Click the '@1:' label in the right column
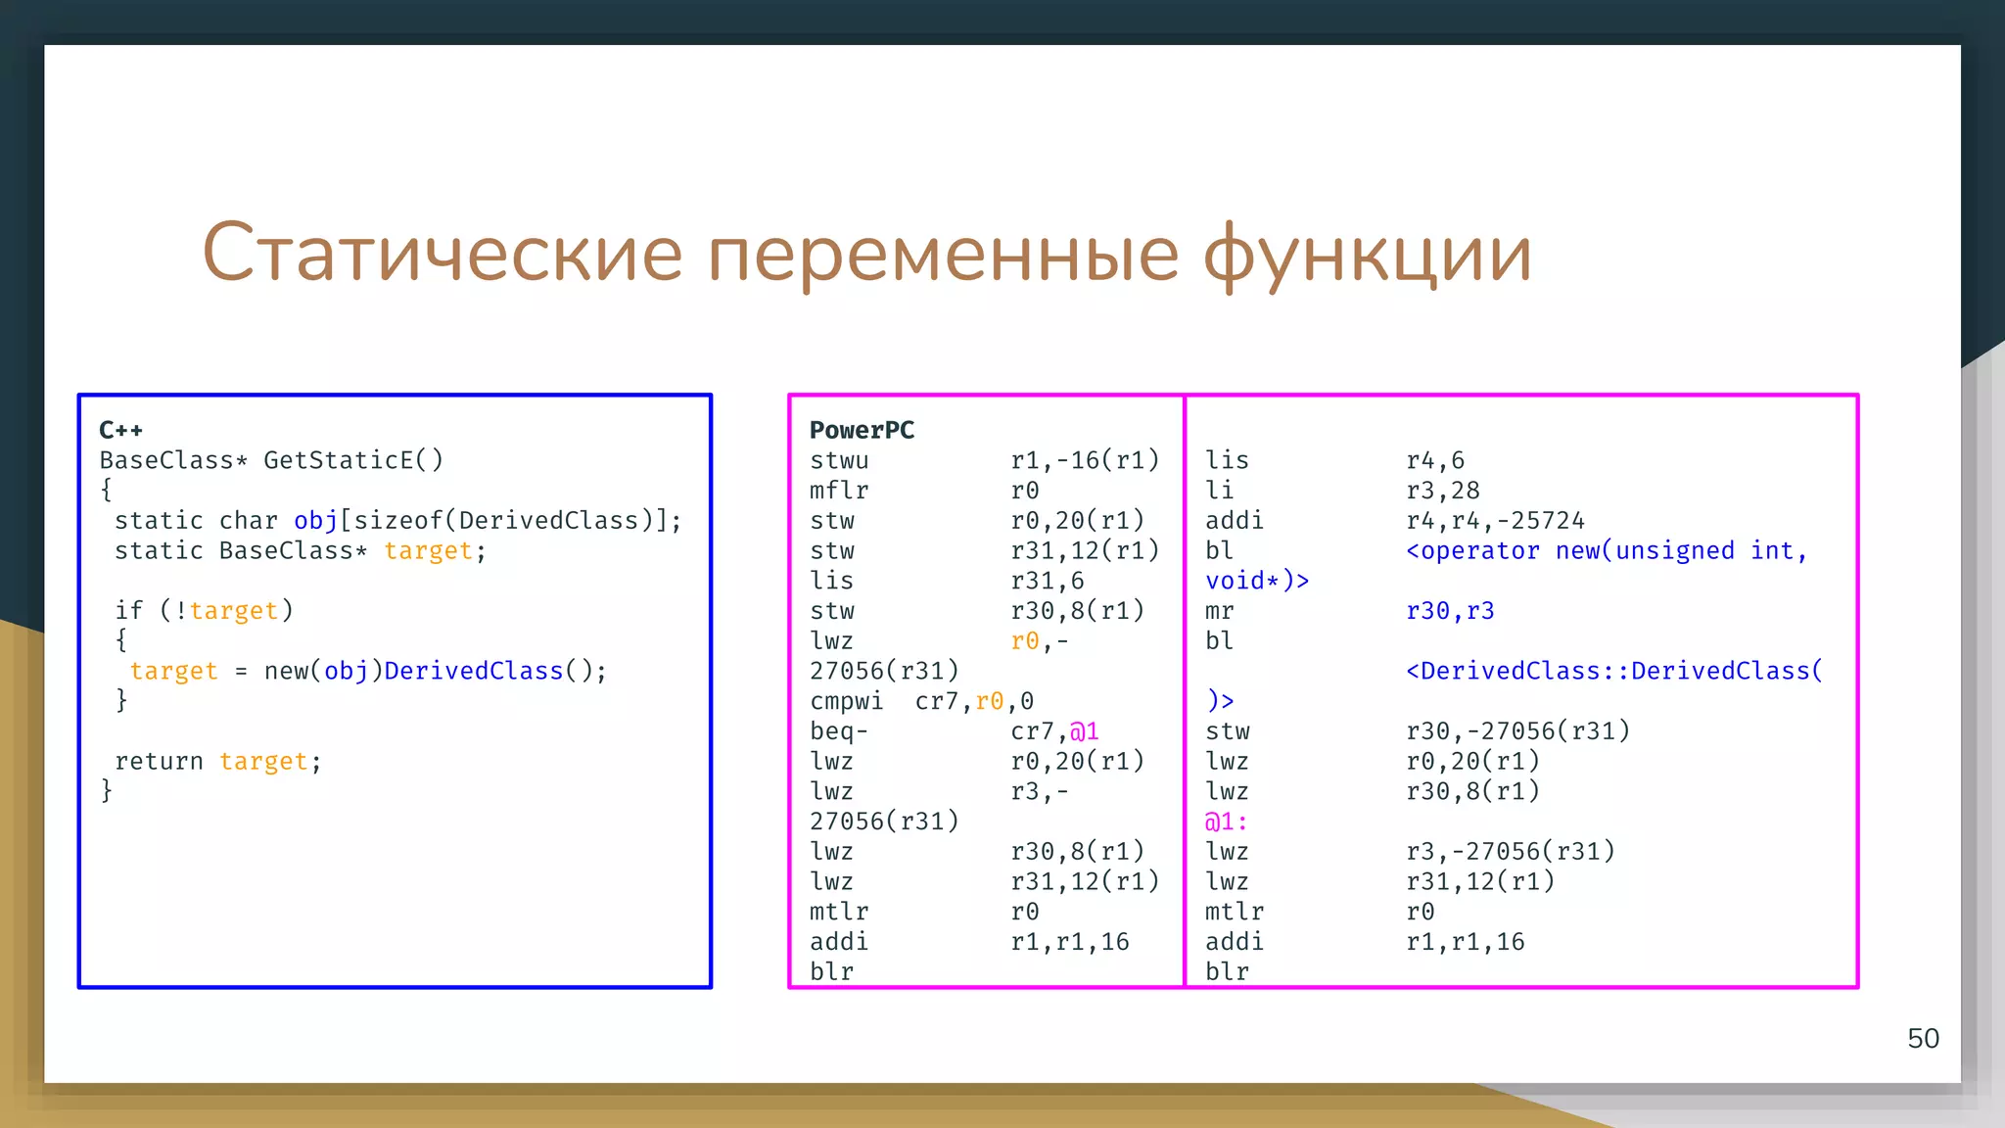Screen dimensions: 2005x1128 click(x=1226, y=822)
